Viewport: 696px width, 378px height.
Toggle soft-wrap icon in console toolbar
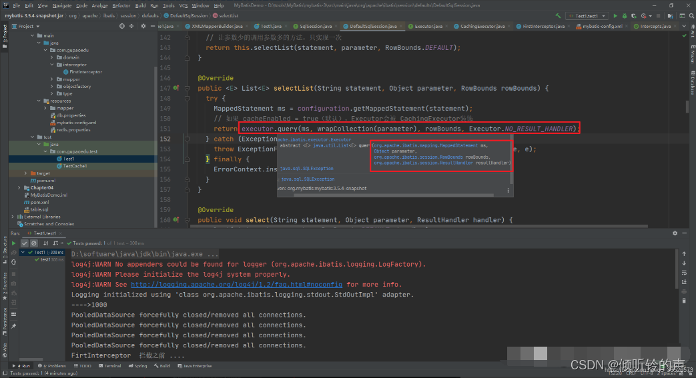pyautogui.click(x=684, y=273)
